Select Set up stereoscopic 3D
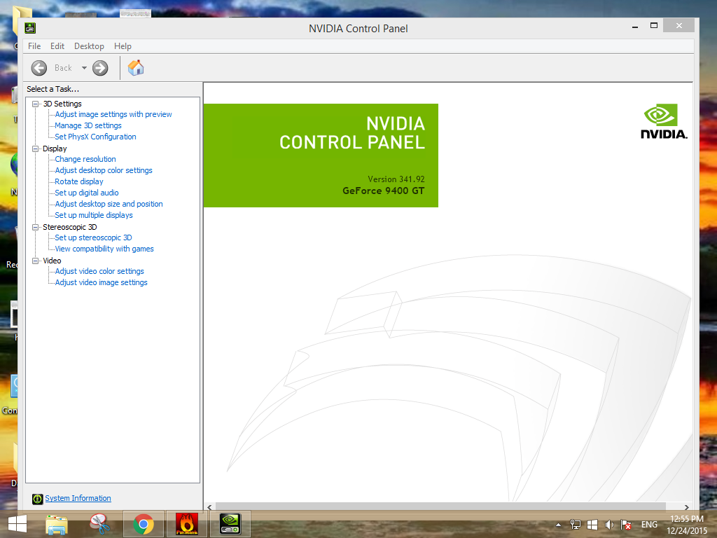Screen dimensions: 717x538 93,237
